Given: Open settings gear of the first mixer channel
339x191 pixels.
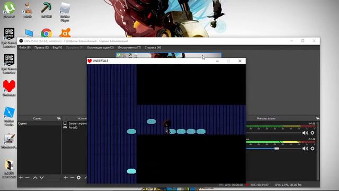Looking at the screenshot, I should [313, 133].
